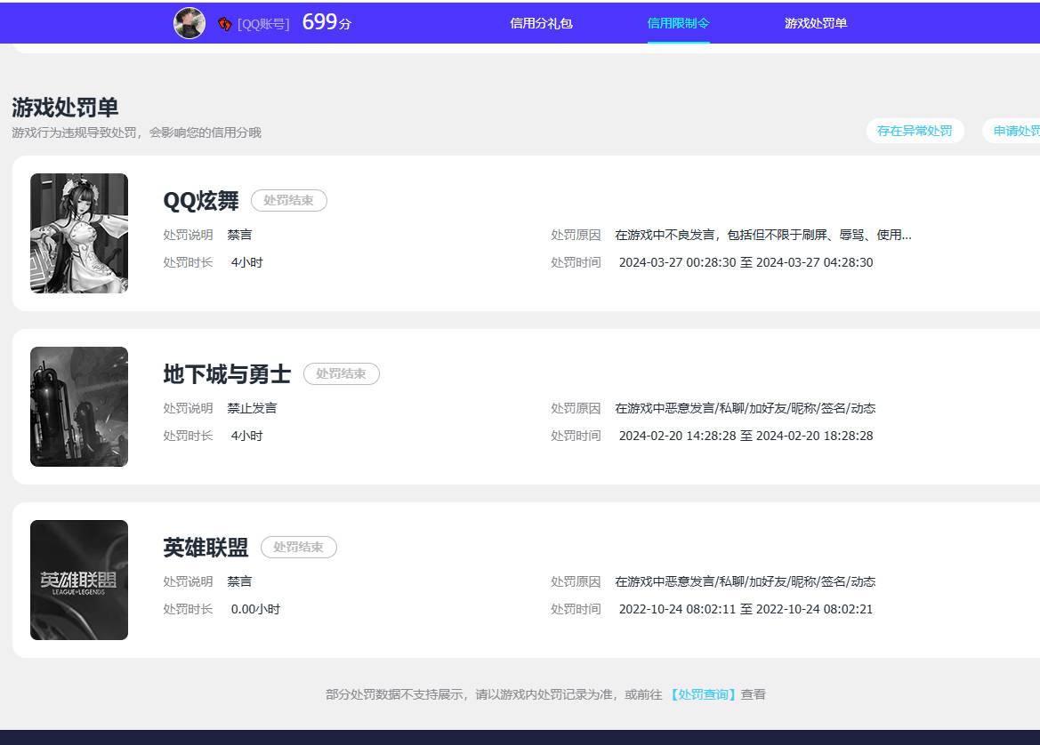Click the QQ炫舞 game cover image

[x=78, y=233]
